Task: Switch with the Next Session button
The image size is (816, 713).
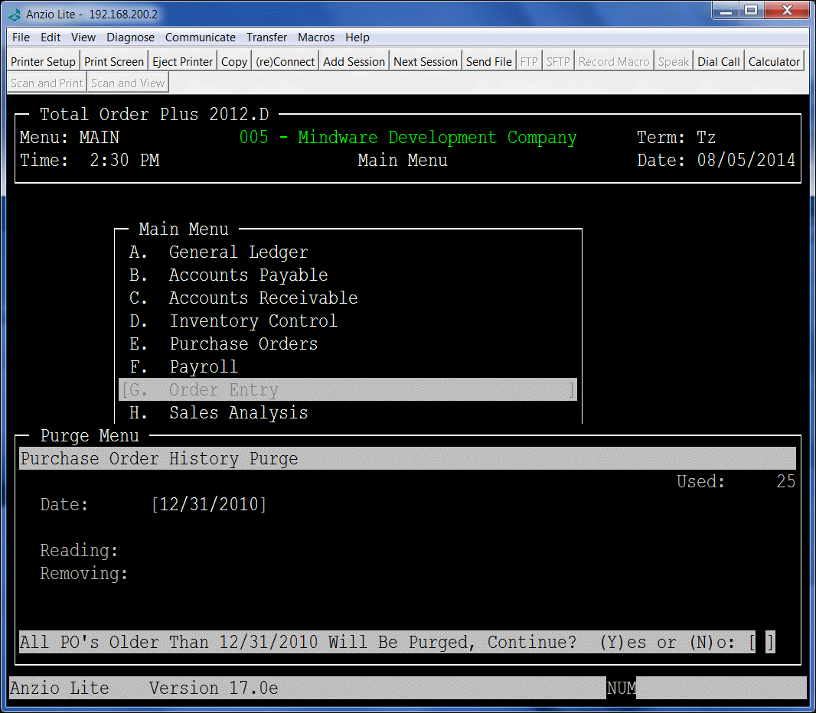Action: tap(426, 61)
